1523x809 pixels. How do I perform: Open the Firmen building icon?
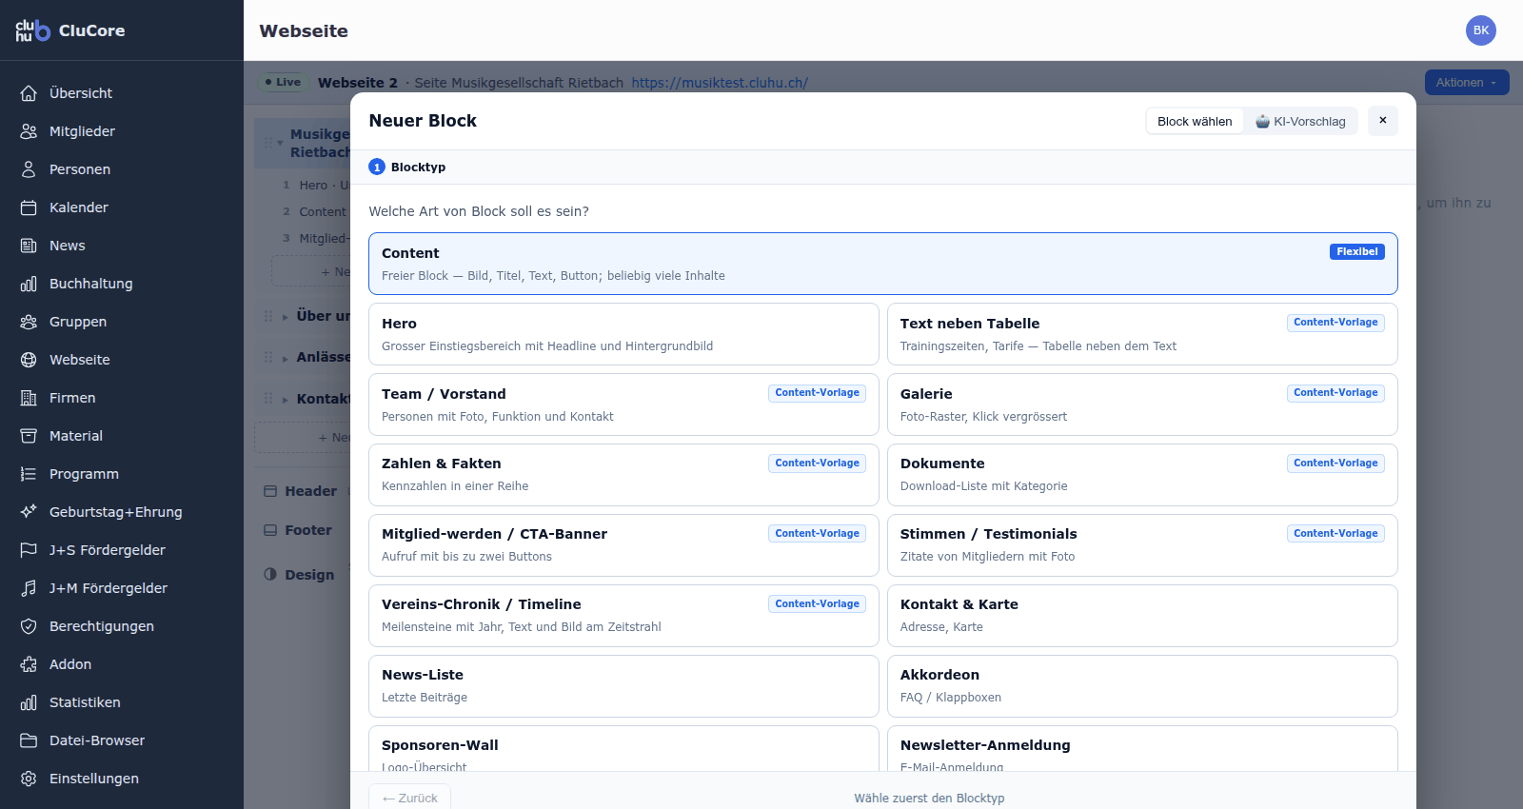click(29, 398)
